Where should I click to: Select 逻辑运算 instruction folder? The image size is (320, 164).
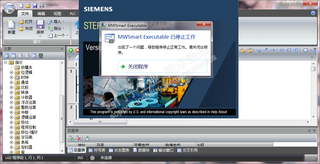pyautogui.click(x=29, y=117)
